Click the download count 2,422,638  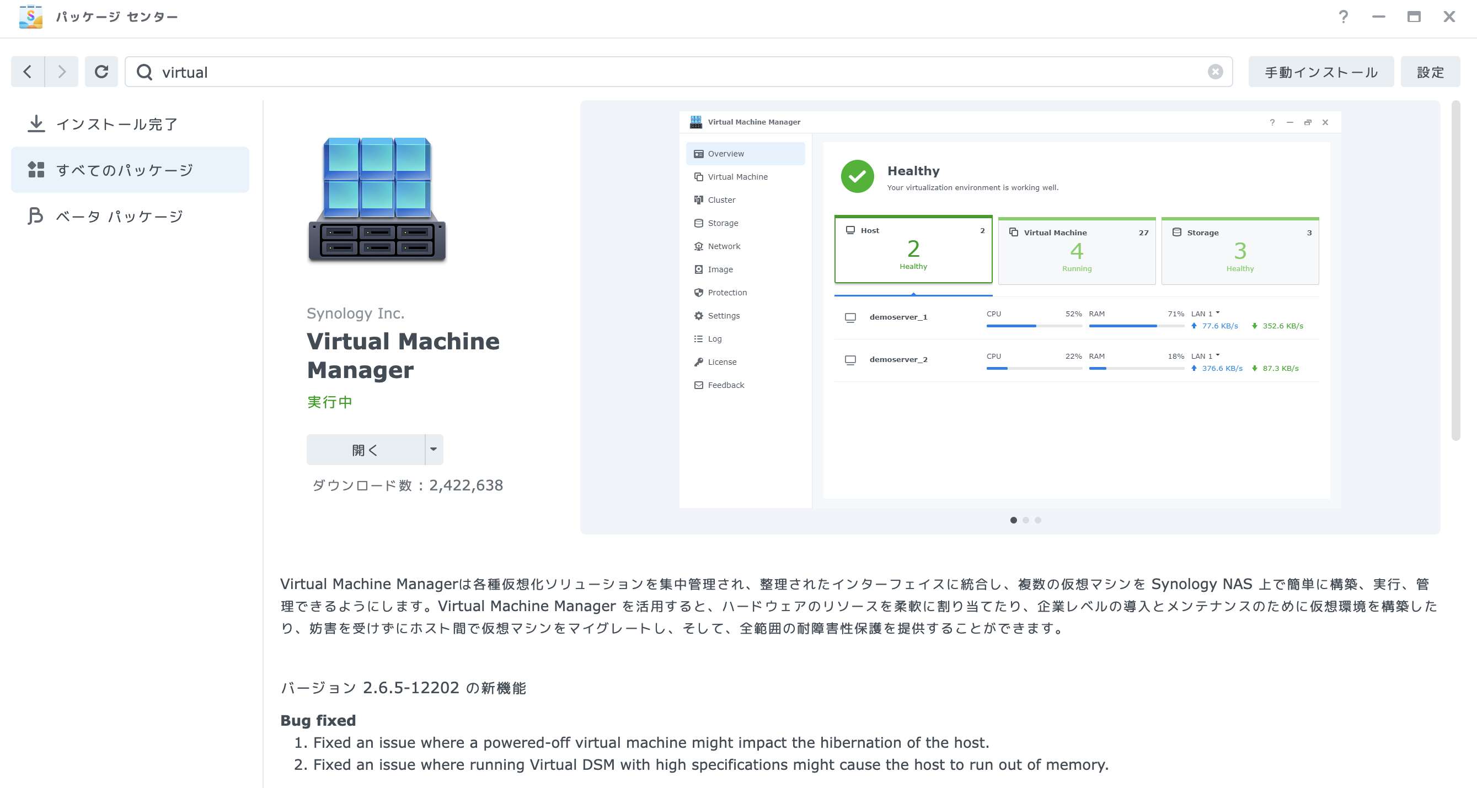[x=465, y=485]
